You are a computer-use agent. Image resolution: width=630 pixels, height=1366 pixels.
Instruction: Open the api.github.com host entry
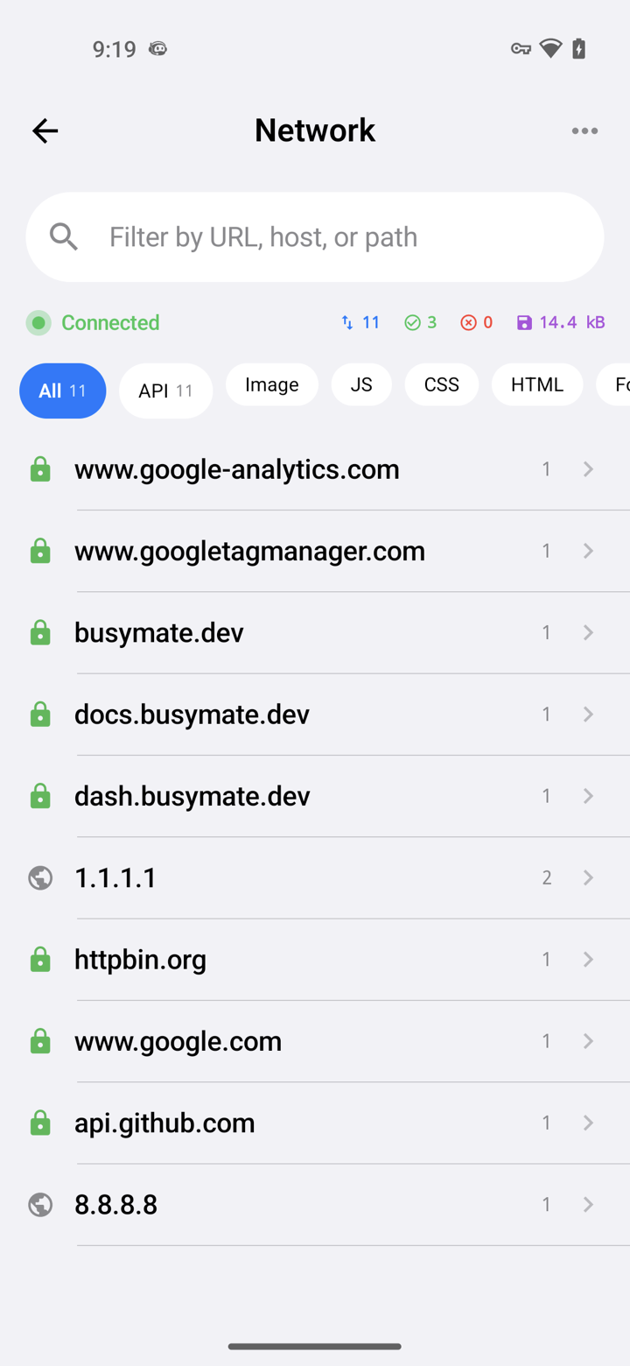tap(315, 1123)
